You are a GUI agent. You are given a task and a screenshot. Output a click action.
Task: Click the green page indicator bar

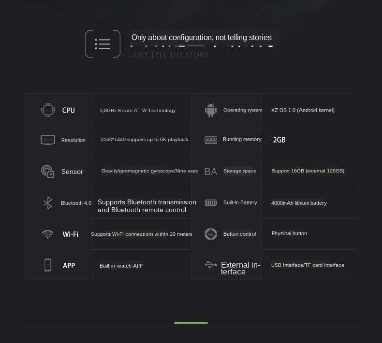point(191,323)
